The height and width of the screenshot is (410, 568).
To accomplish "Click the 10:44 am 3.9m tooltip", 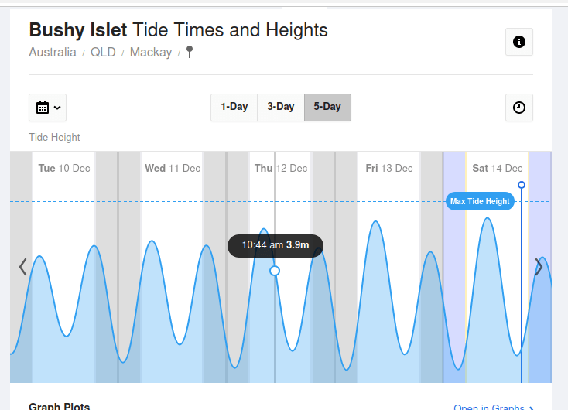I will pyautogui.click(x=275, y=245).
